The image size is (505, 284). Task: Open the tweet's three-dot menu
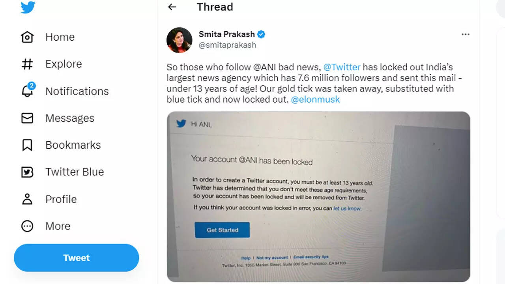(466, 34)
